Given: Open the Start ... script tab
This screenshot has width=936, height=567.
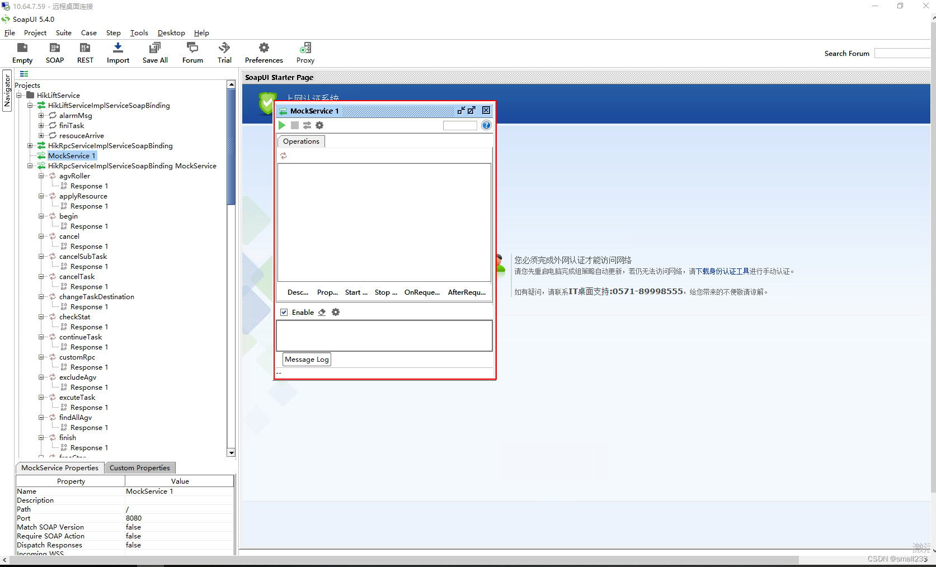Looking at the screenshot, I should (356, 292).
